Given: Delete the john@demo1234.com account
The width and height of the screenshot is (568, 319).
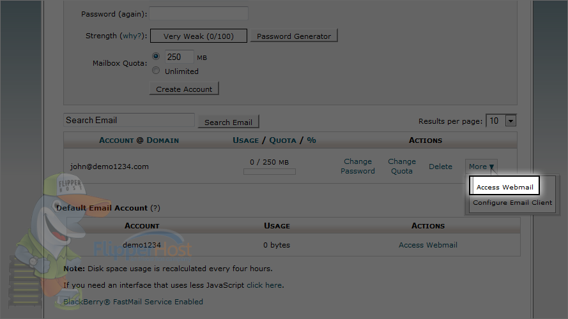Looking at the screenshot, I should (440, 167).
